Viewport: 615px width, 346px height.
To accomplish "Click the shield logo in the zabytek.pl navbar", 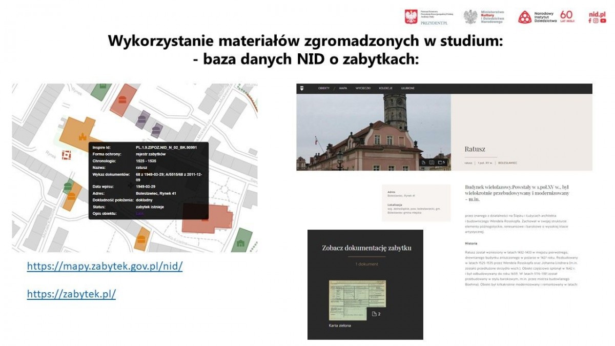I will pos(302,88).
